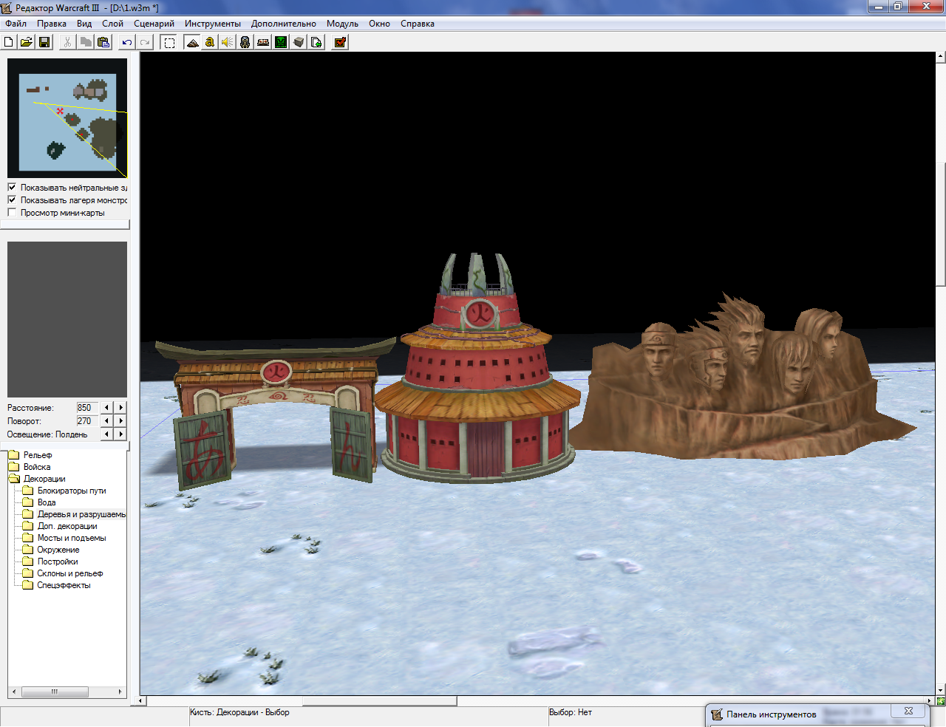Select the Доп. декорации folder
946x727 pixels.
coord(67,526)
